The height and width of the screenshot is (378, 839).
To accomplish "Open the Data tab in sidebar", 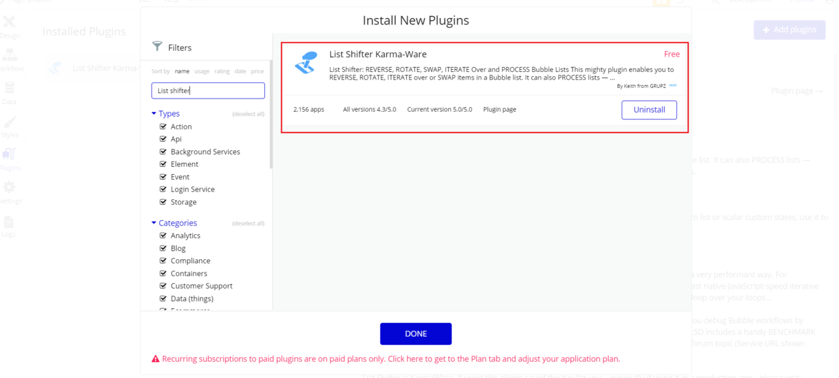I will pyautogui.click(x=10, y=94).
